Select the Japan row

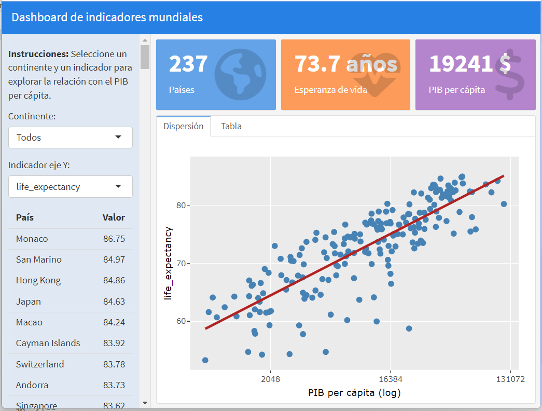click(71, 302)
